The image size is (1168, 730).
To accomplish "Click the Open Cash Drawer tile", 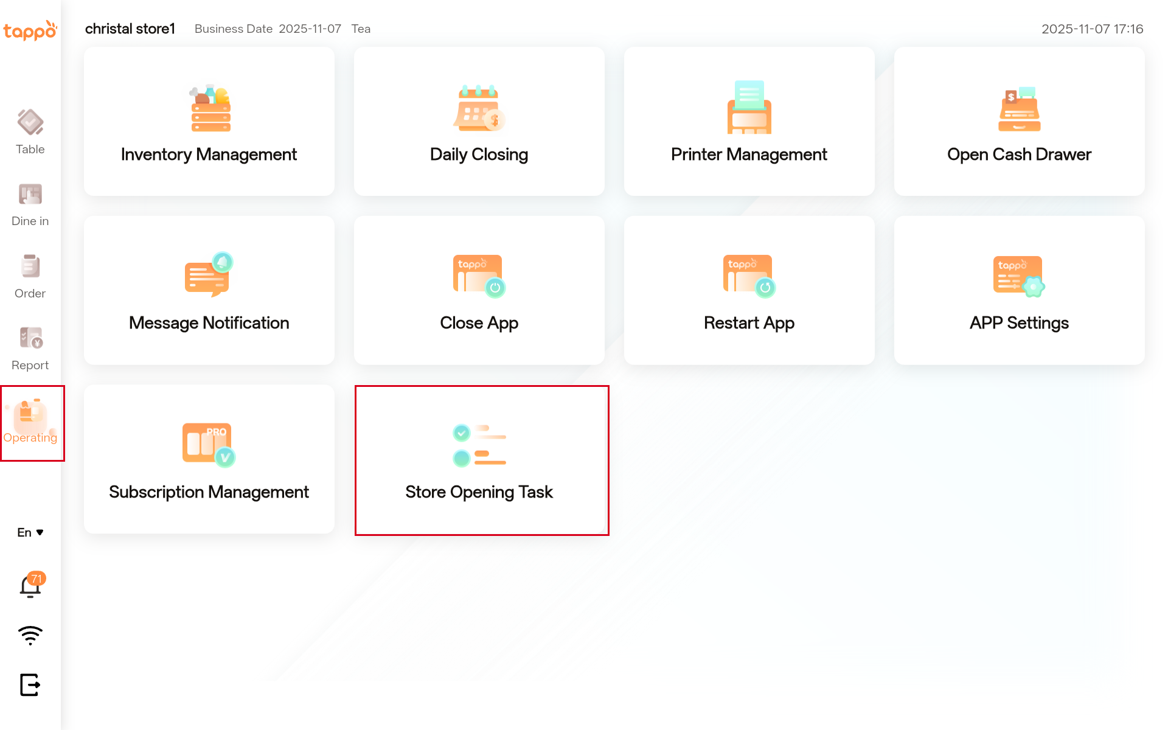I will click(1019, 122).
